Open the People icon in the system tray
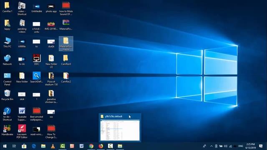Screen dimensions: 267x150 (x=204, y=146)
